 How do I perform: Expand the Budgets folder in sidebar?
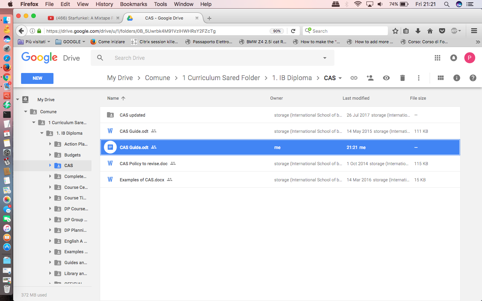(50, 155)
